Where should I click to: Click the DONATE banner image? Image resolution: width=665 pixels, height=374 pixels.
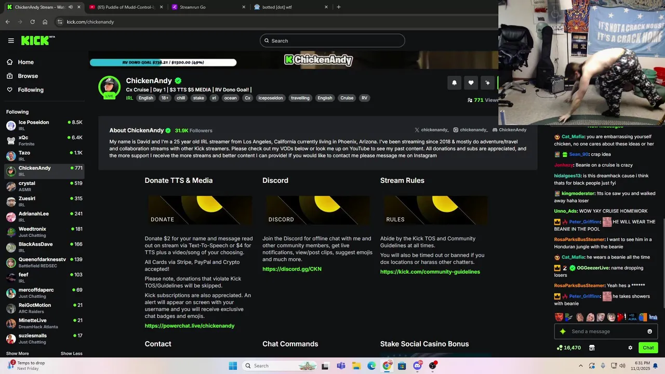200,210
